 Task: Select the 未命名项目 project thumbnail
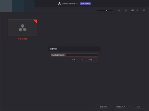[22, 28]
